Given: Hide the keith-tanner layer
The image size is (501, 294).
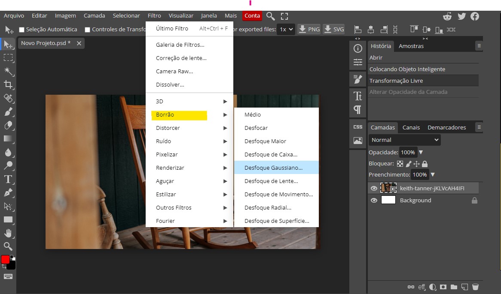Looking at the screenshot, I should (374, 188).
